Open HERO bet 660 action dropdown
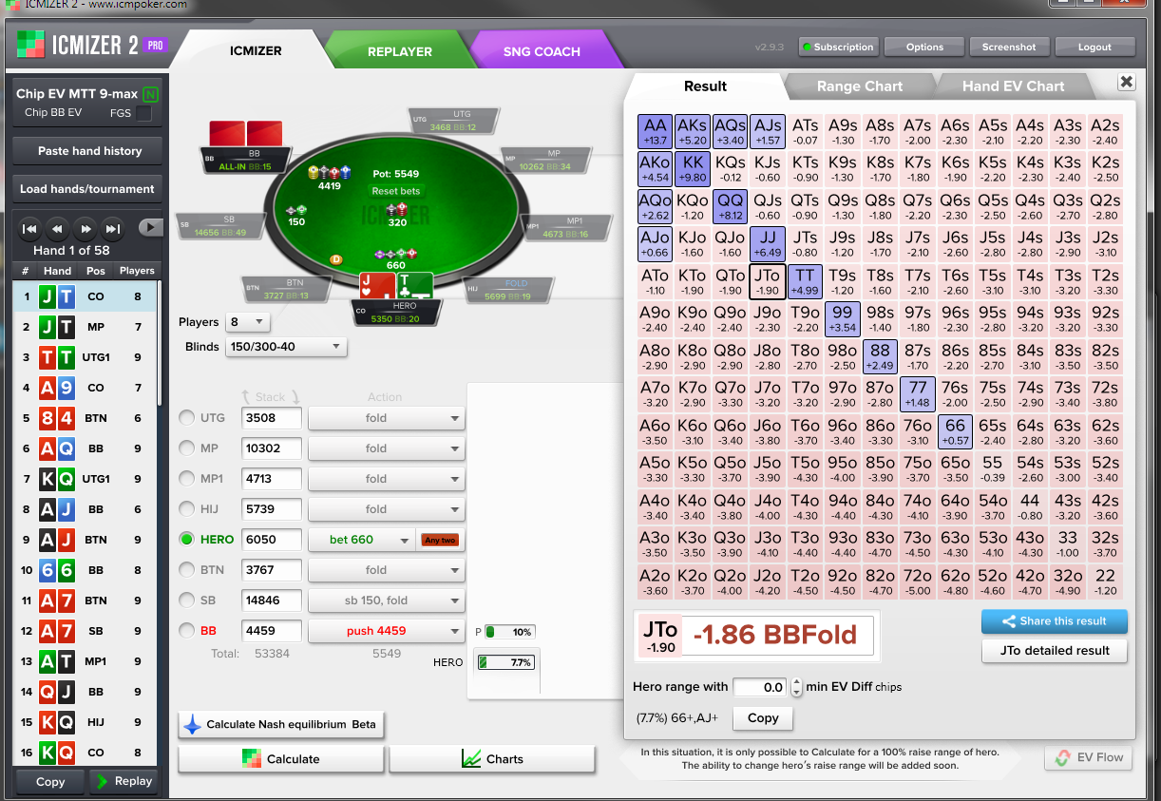This screenshot has width=1161, height=801. pyautogui.click(x=362, y=540)
